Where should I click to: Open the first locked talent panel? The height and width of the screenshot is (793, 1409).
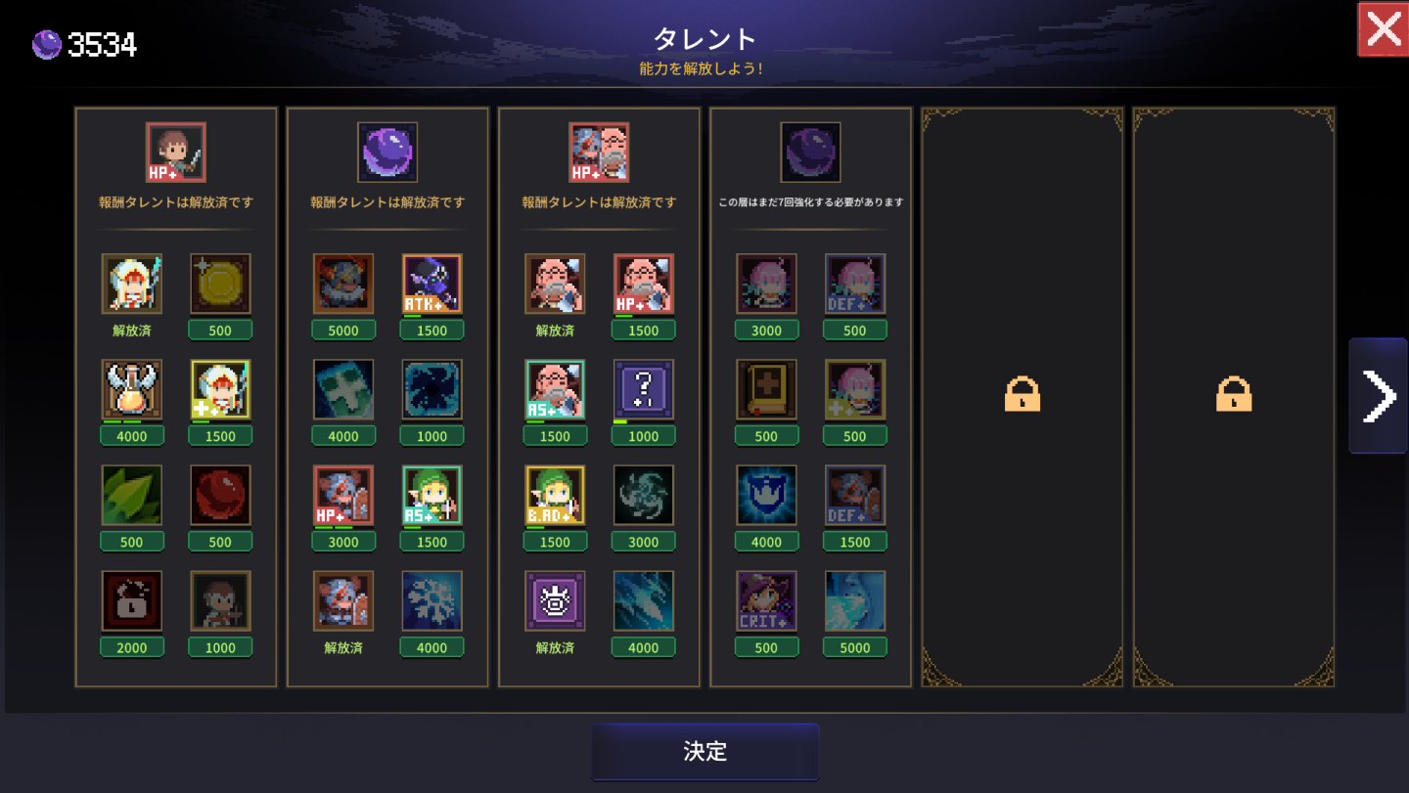1022,397
